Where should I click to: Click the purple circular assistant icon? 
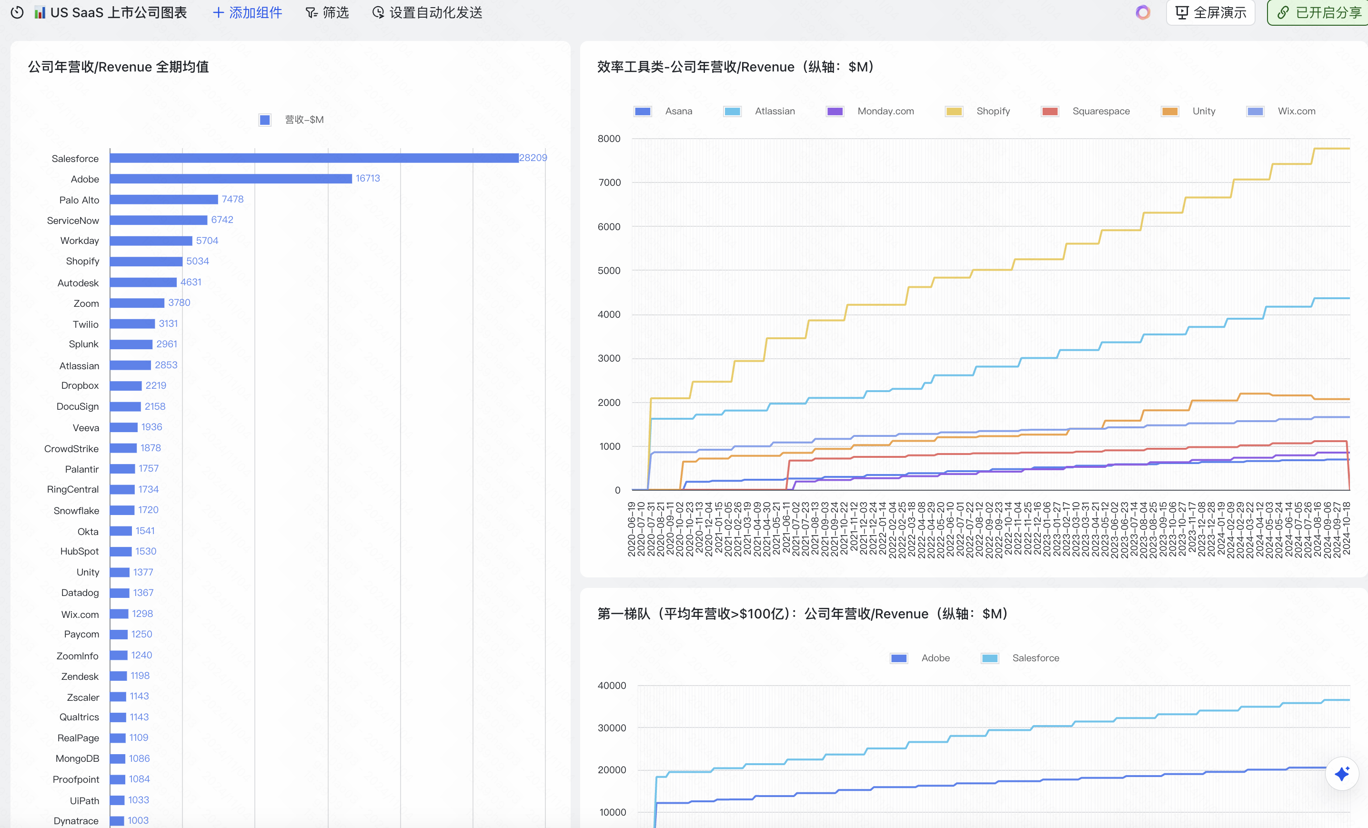(x=1143, y=12)
